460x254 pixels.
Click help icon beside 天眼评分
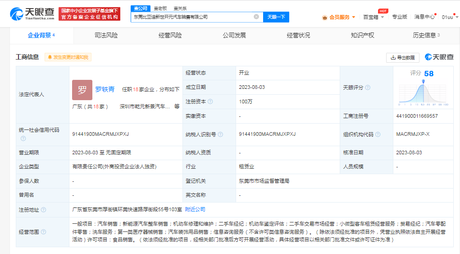click(368, 88)
